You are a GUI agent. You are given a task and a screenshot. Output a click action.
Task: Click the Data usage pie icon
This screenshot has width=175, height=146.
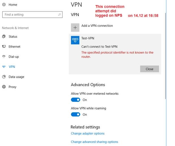(4, 77)
